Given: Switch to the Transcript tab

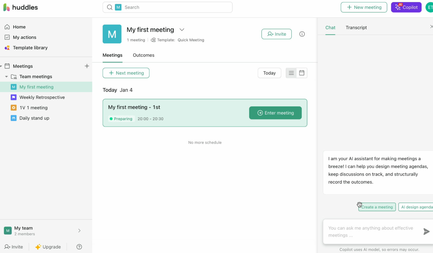Looking at the screenshot, I should pyautogui.click(x=356, y=28).
